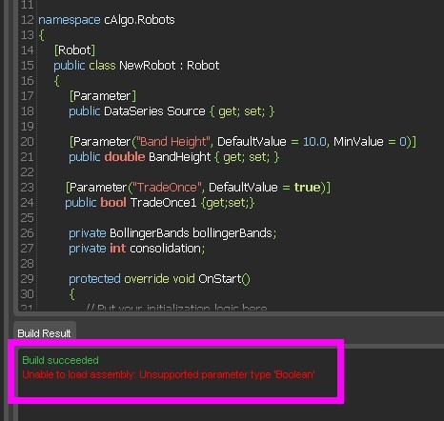Click the "TradeOnce" parameter string on line 23
444x421 pixels.
point(167,188)
